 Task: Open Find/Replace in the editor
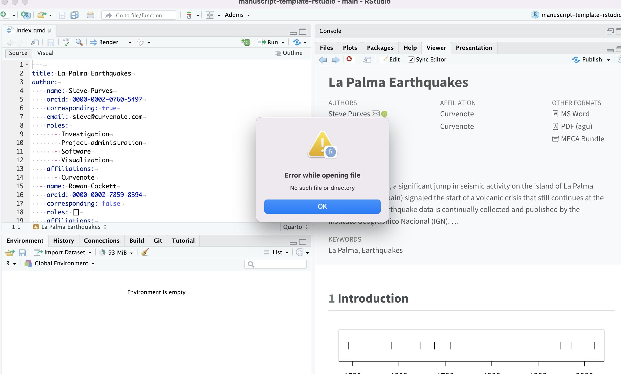tap(79, 42)
